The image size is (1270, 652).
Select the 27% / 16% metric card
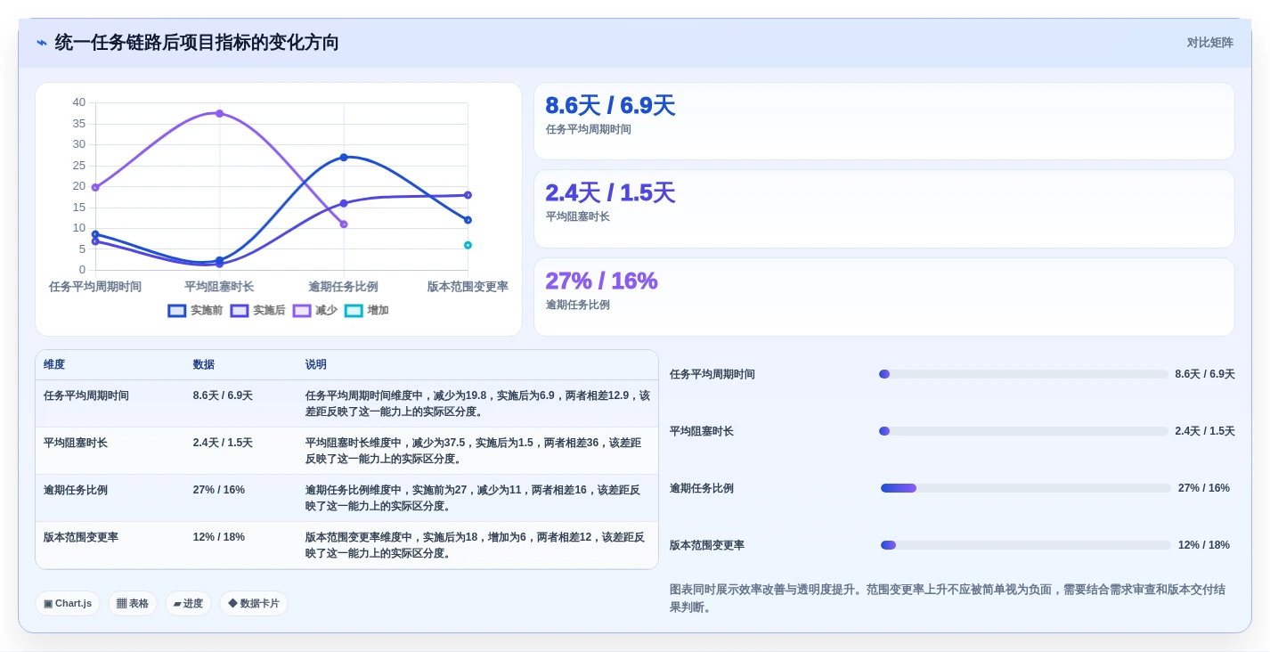883,297
